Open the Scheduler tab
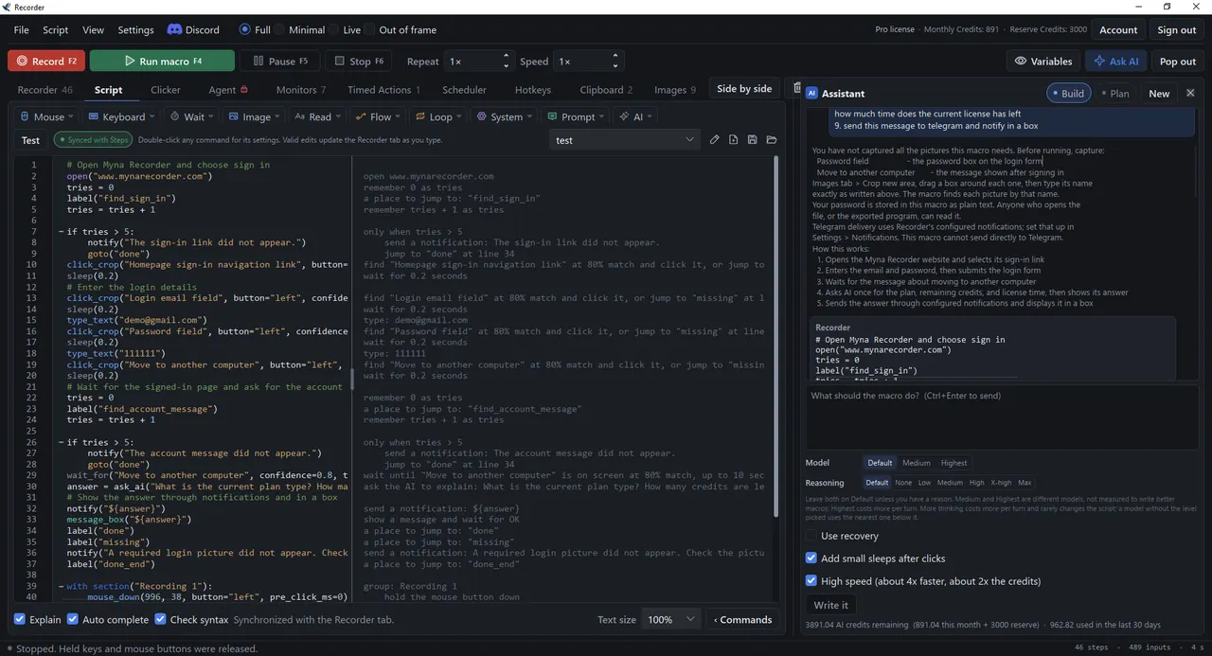The image size is (1212, 656). tap(464, 90)
